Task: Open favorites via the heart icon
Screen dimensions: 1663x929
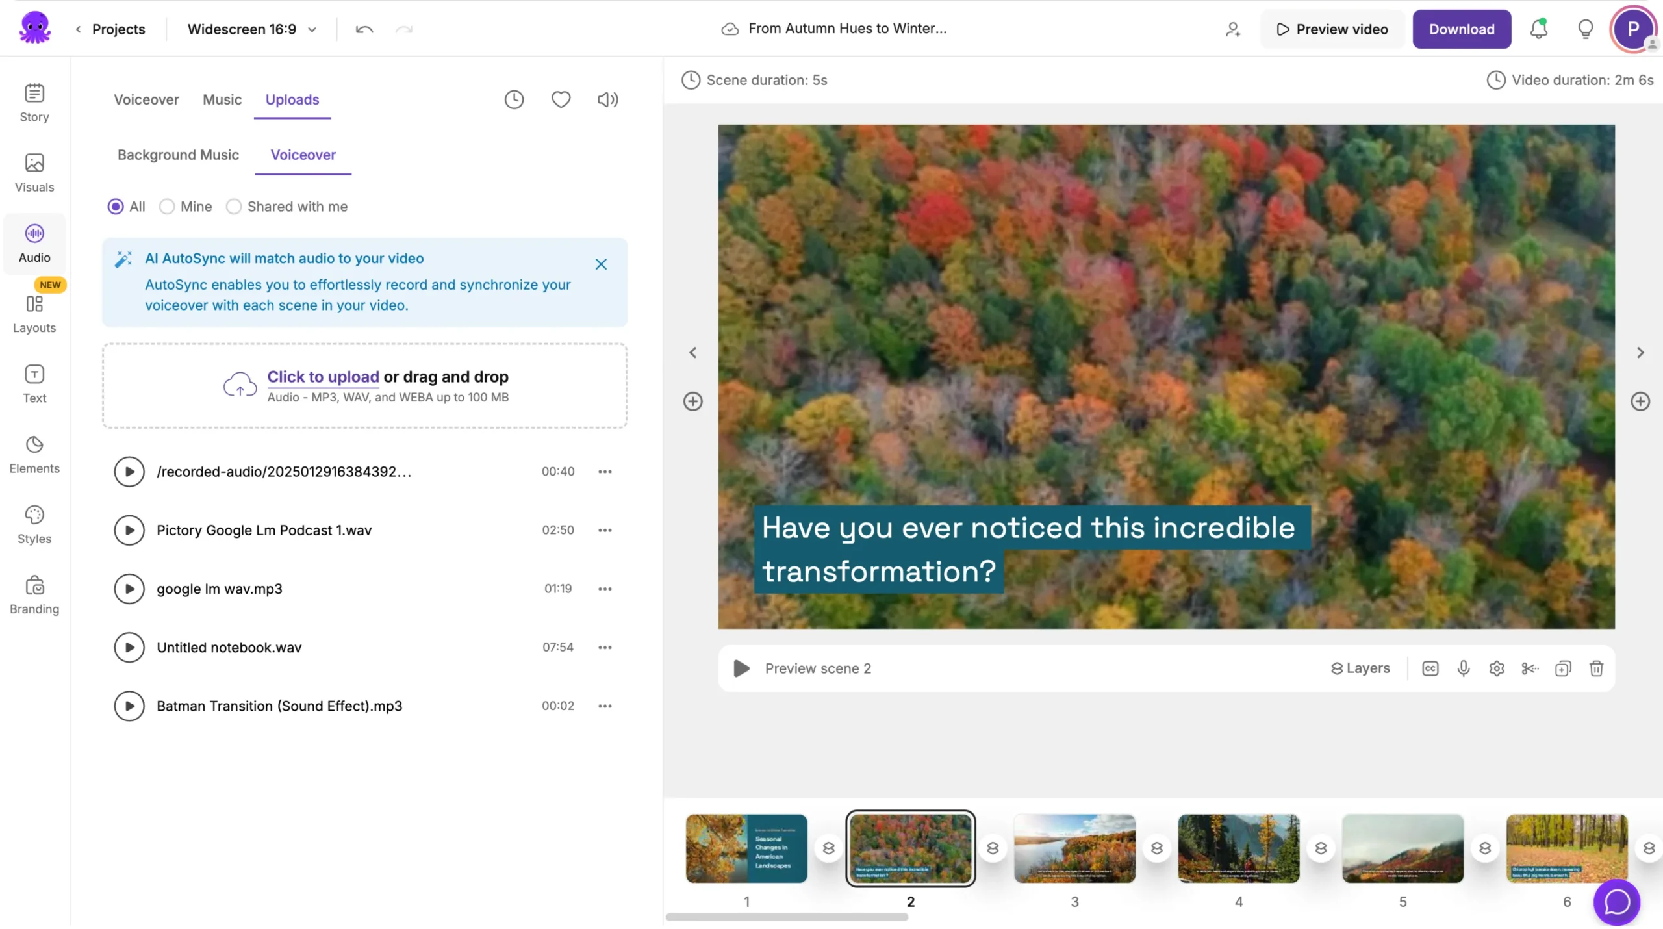Action: pos(561,99)
